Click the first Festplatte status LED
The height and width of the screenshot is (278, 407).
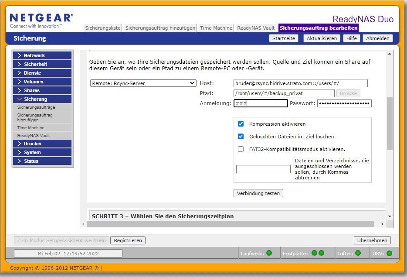[x=314, y=253]
